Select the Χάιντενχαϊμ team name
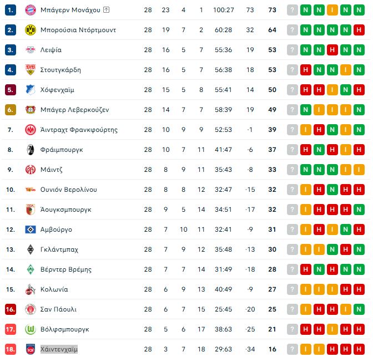 click(59, 349)
